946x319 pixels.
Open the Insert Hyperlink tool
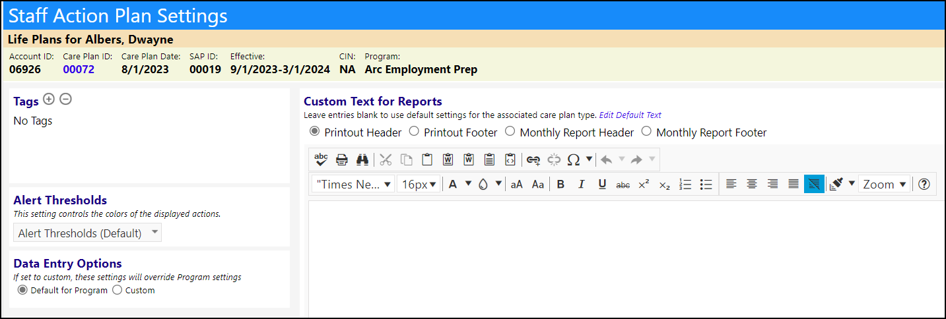coord(533,159)
